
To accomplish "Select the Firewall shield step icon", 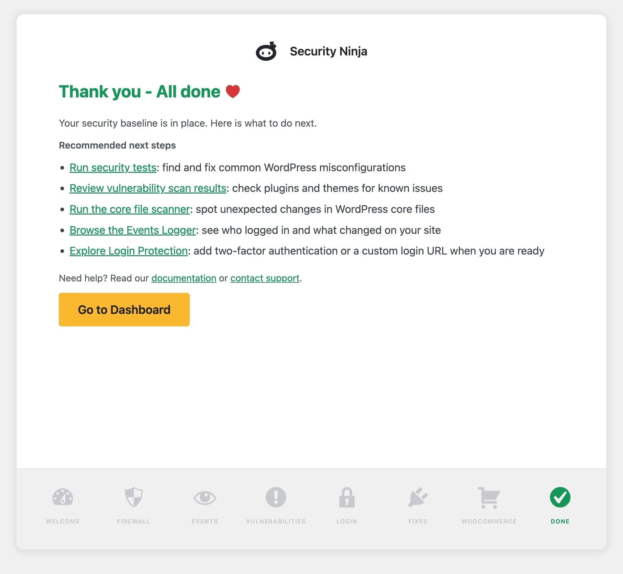I will [x=134, y=497].
